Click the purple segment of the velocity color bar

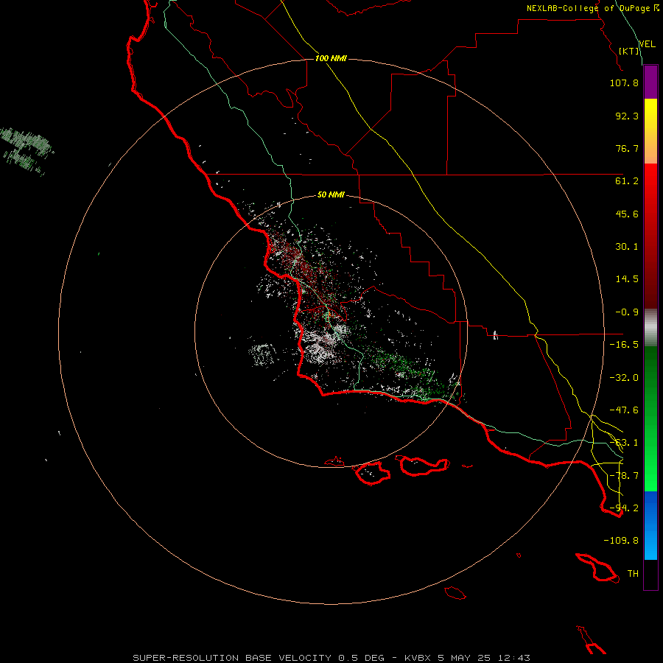(x=650, y=82)
